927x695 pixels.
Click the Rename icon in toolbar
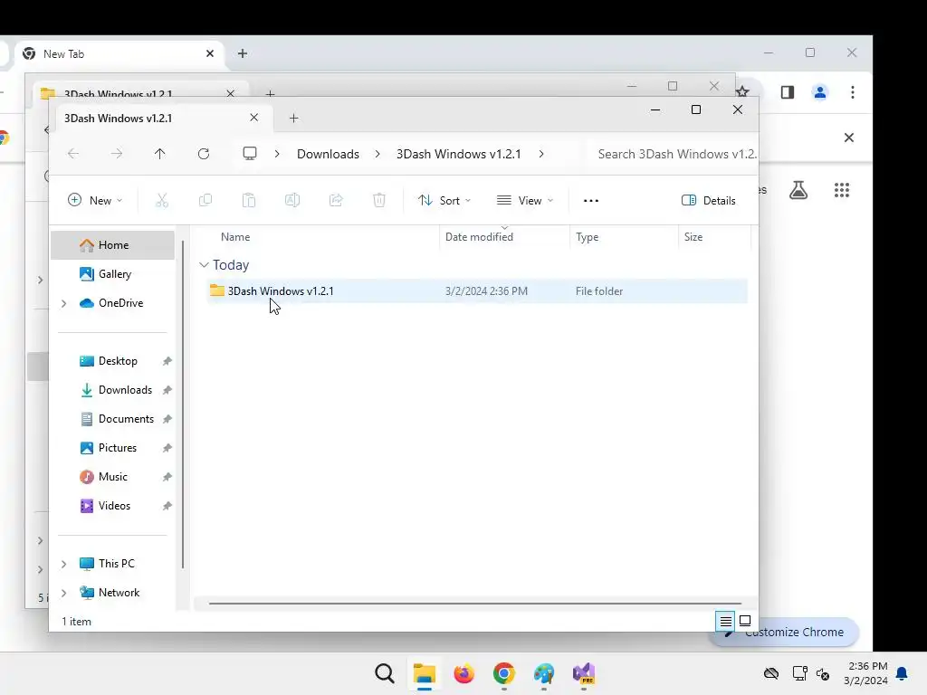292,200
